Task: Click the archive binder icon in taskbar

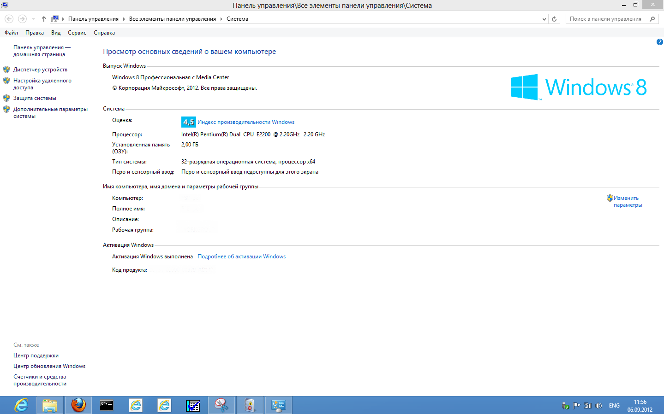Action: click(x=250, y=405)
